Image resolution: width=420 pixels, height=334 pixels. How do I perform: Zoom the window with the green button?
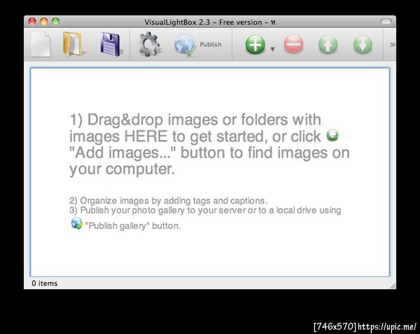pyautogui.click(x=56, y=22)
